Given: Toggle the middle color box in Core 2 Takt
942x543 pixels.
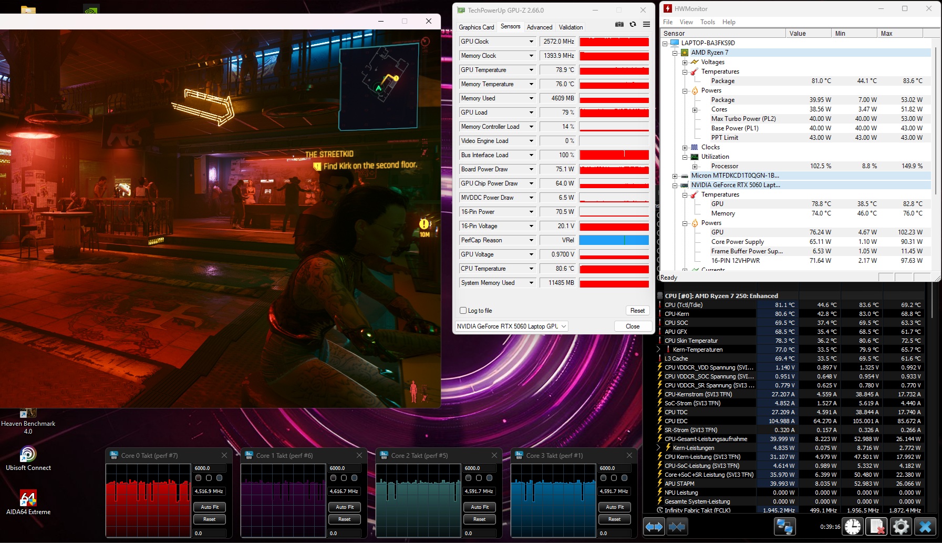Looking at the screenshot, I should 479,478.
